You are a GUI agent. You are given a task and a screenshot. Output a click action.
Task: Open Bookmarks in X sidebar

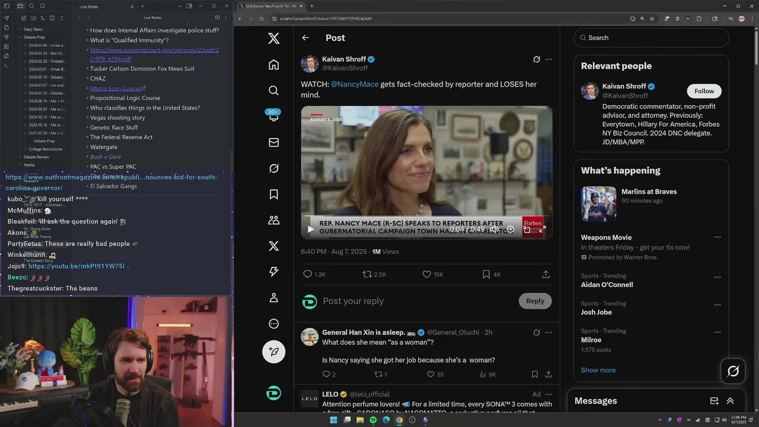tap(273, 195)
